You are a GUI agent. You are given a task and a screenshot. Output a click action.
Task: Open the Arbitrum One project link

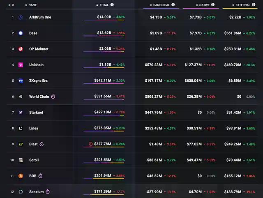40,17
